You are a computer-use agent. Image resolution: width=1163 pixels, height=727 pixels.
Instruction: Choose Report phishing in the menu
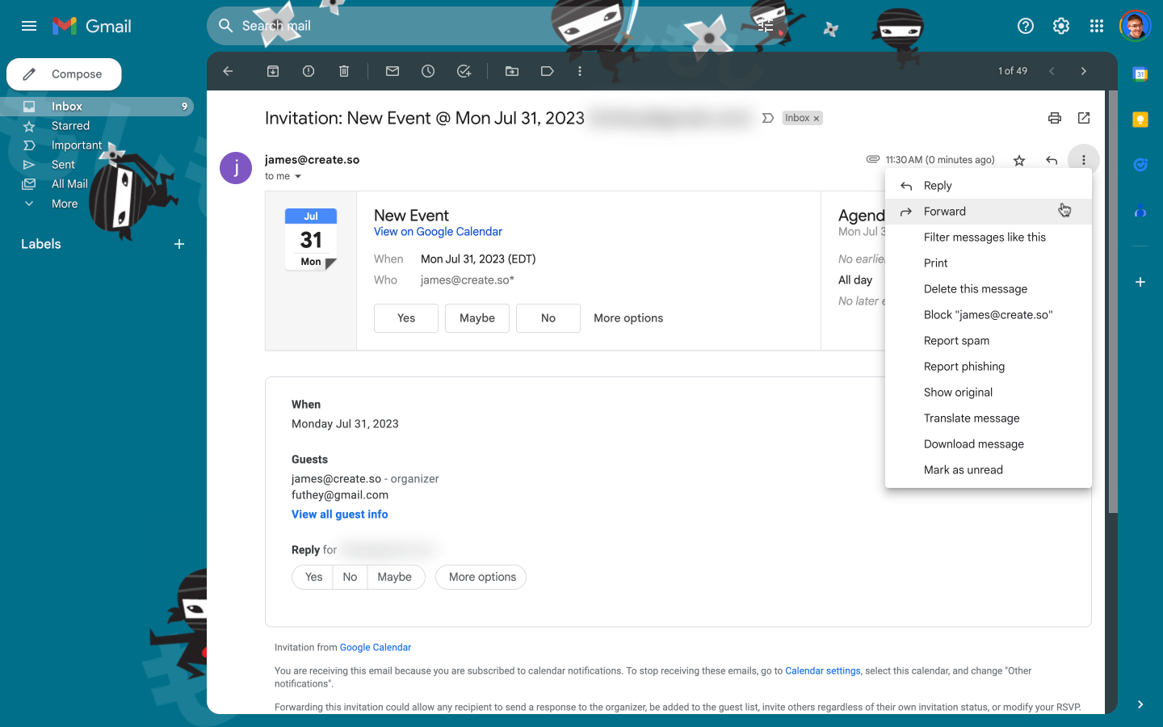[964, 366]
